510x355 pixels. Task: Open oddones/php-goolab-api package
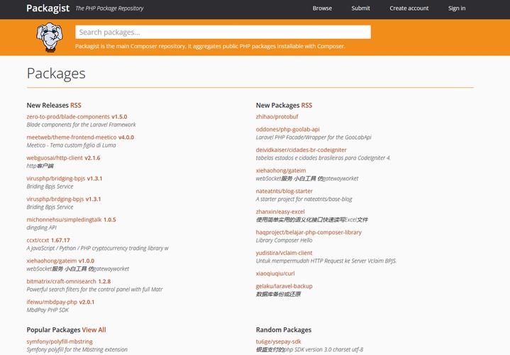(287, 129)
